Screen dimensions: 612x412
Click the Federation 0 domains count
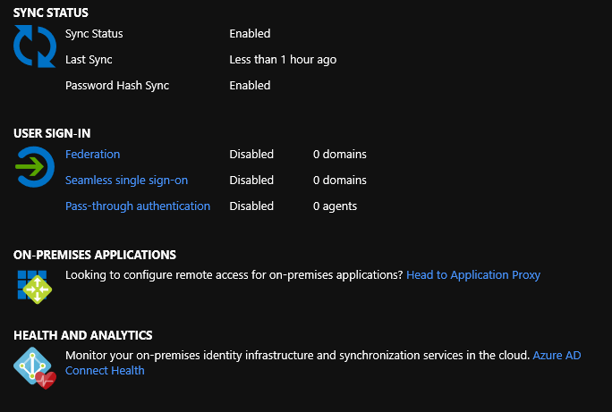coord(340,154)
